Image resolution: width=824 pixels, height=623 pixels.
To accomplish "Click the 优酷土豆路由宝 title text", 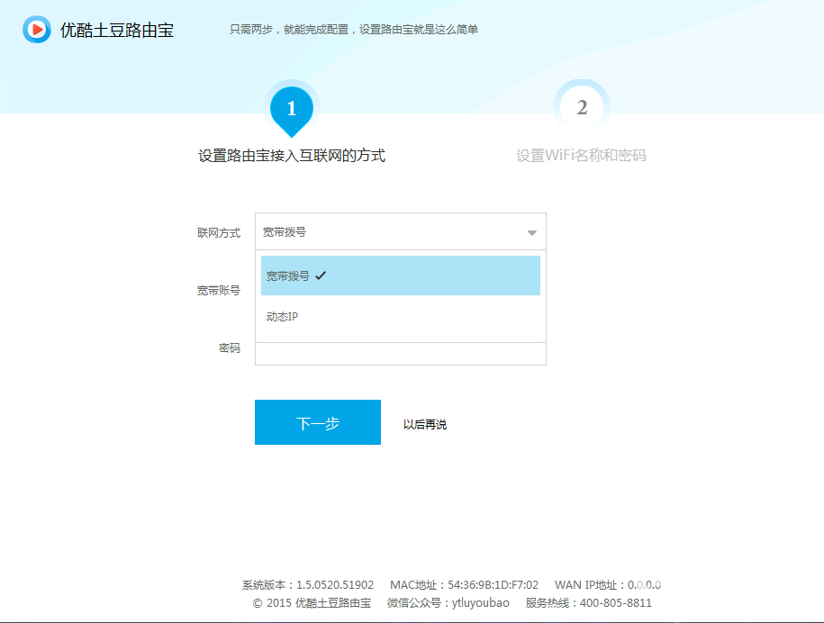I will point(117,30).
